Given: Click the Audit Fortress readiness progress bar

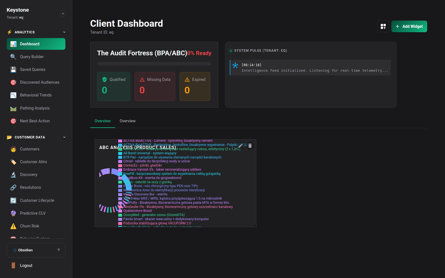Looking at the screenshot, I should tap(154, 64).
